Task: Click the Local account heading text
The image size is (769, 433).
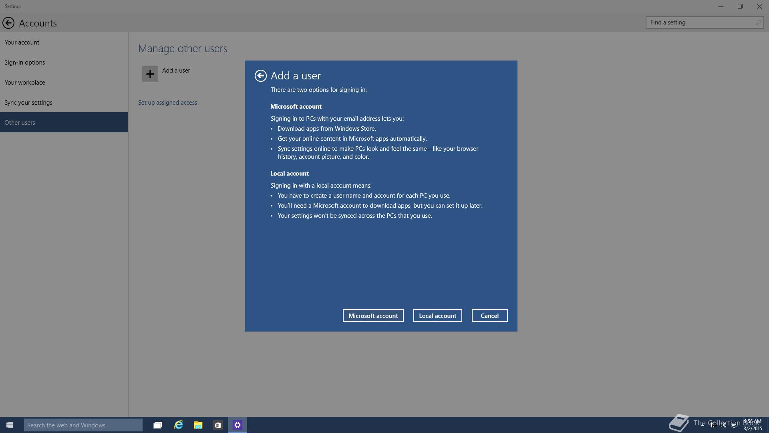Action: tap(290, 174)
